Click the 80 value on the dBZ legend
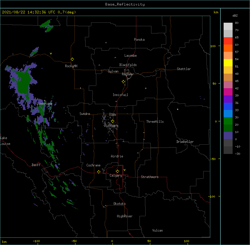Image resolution: width=250 pixels, height=245 pixels. click(x=237, y=23)
